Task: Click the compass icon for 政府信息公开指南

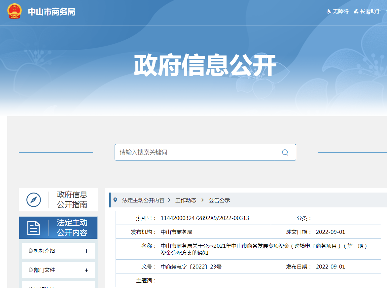Action: point(34,200)
